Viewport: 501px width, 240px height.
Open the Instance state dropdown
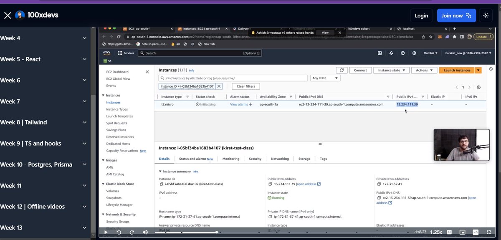391,71
